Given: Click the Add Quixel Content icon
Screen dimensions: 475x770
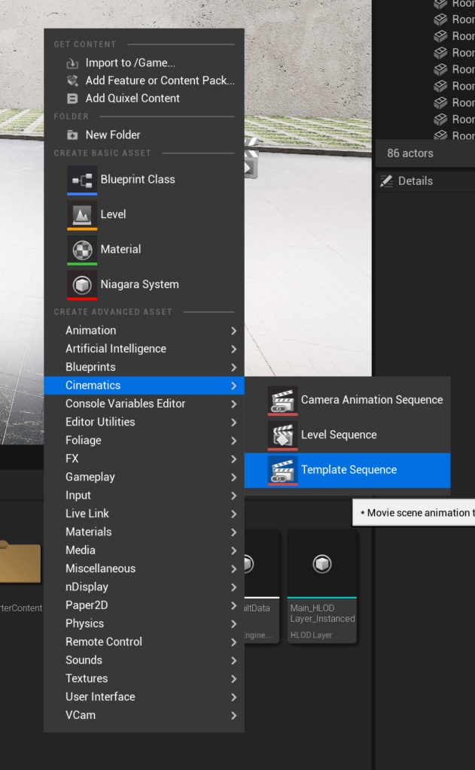Looking at the screenshot, I should click(72, 99).
